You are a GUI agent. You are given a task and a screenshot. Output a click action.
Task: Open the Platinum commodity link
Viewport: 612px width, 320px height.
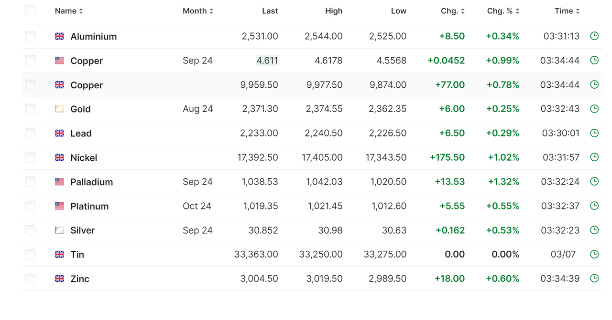89,206
